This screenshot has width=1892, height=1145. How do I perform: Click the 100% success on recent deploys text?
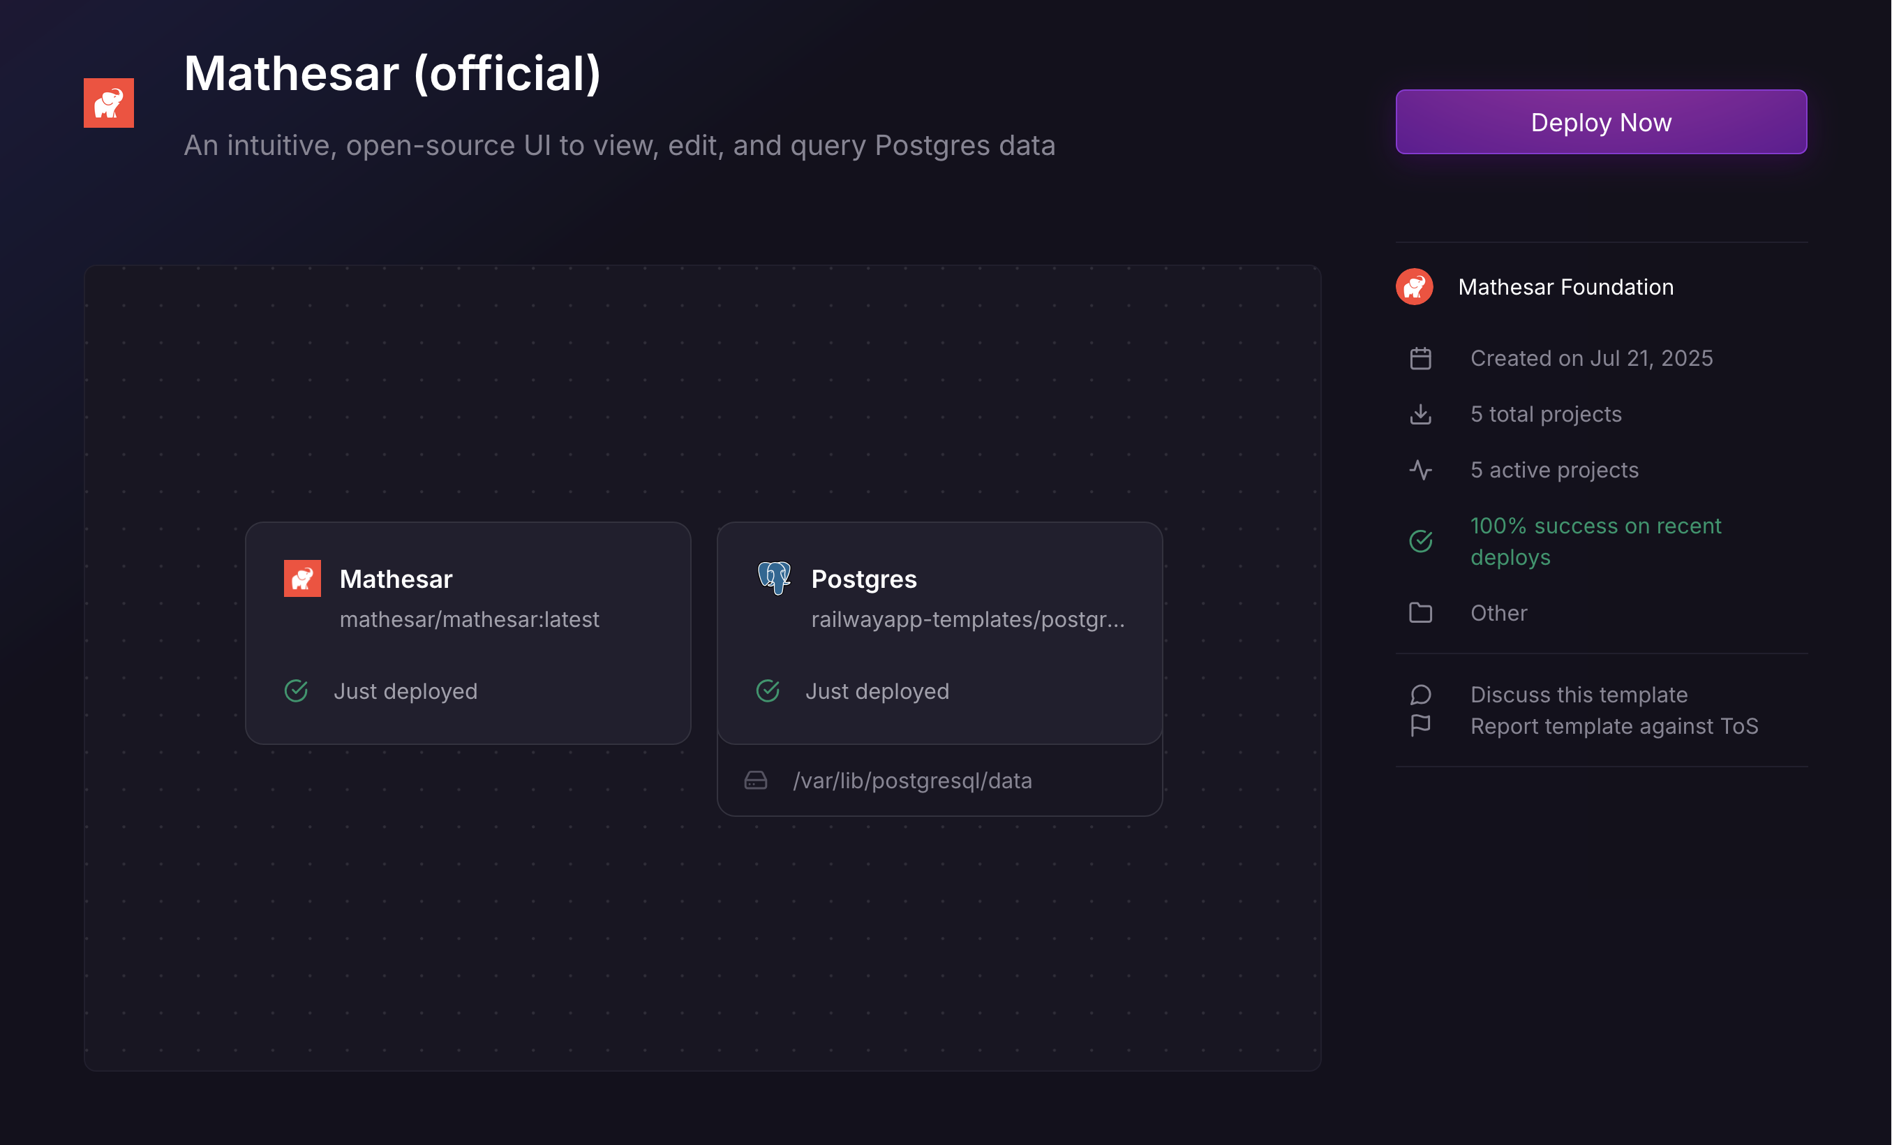tap(1595, 541)
